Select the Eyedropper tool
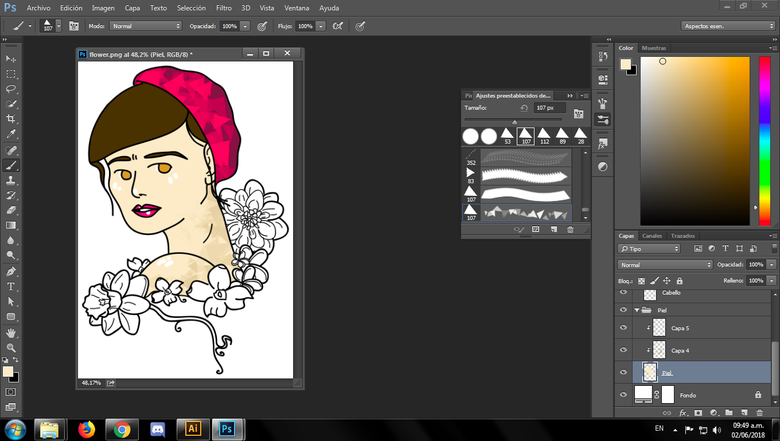780x441 pixels. click(10, 134)
